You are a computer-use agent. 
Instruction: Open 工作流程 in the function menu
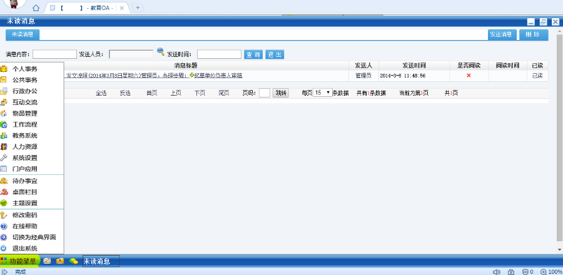tap(24, 124)
